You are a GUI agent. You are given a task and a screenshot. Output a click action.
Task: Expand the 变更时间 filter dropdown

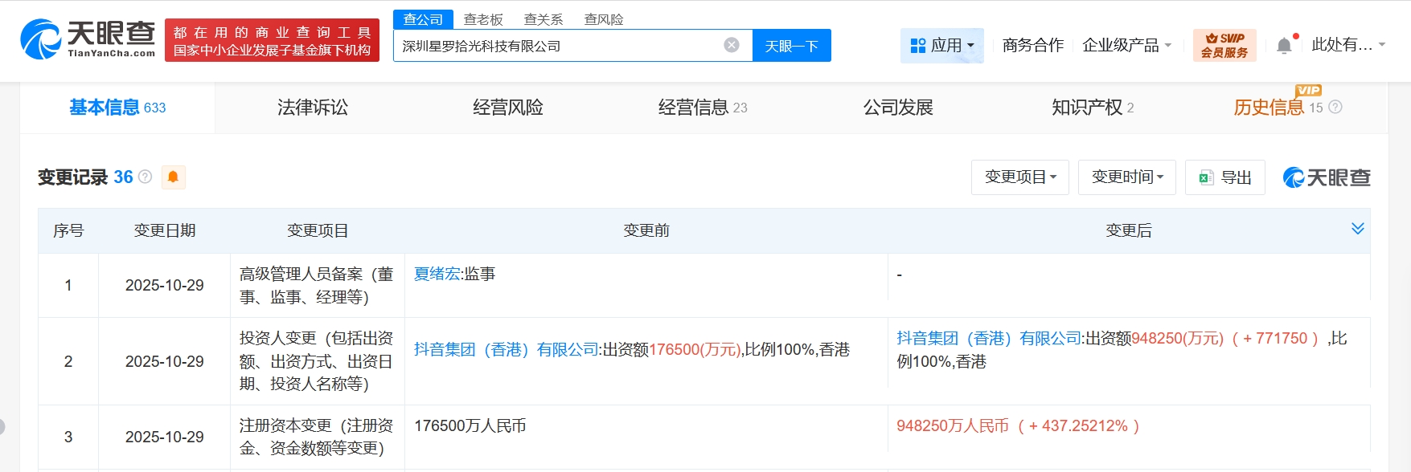click(x=1126, y=177)
